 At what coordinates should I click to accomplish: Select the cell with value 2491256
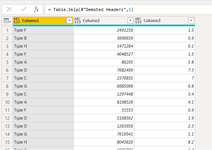(x=104, y=30)
